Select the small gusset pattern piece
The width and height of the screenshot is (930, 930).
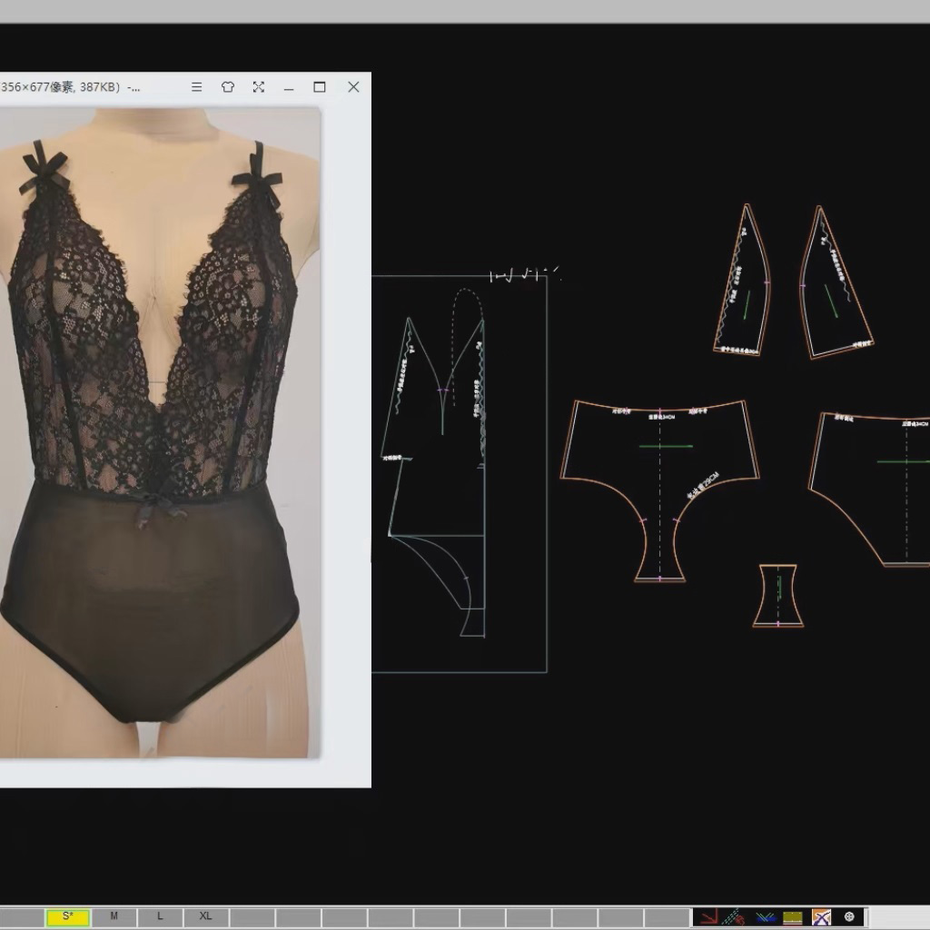(x=778, y=596)
